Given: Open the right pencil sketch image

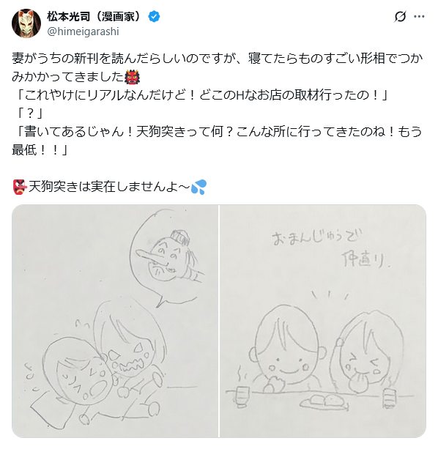Looking at the screenshot, I should [x=322, y=321].
